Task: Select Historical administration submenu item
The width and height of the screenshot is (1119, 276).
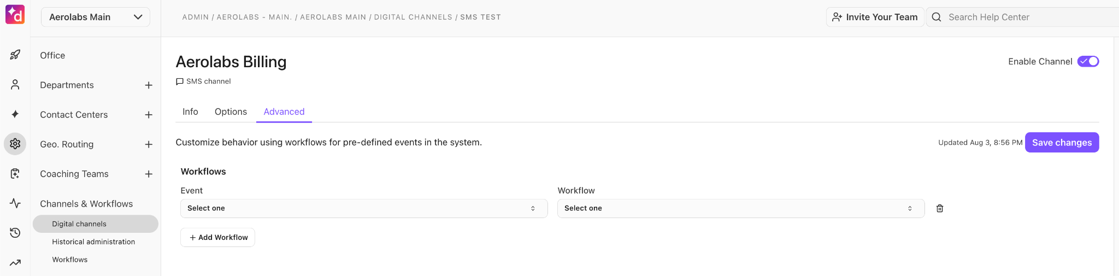Action: pos(93,242)
